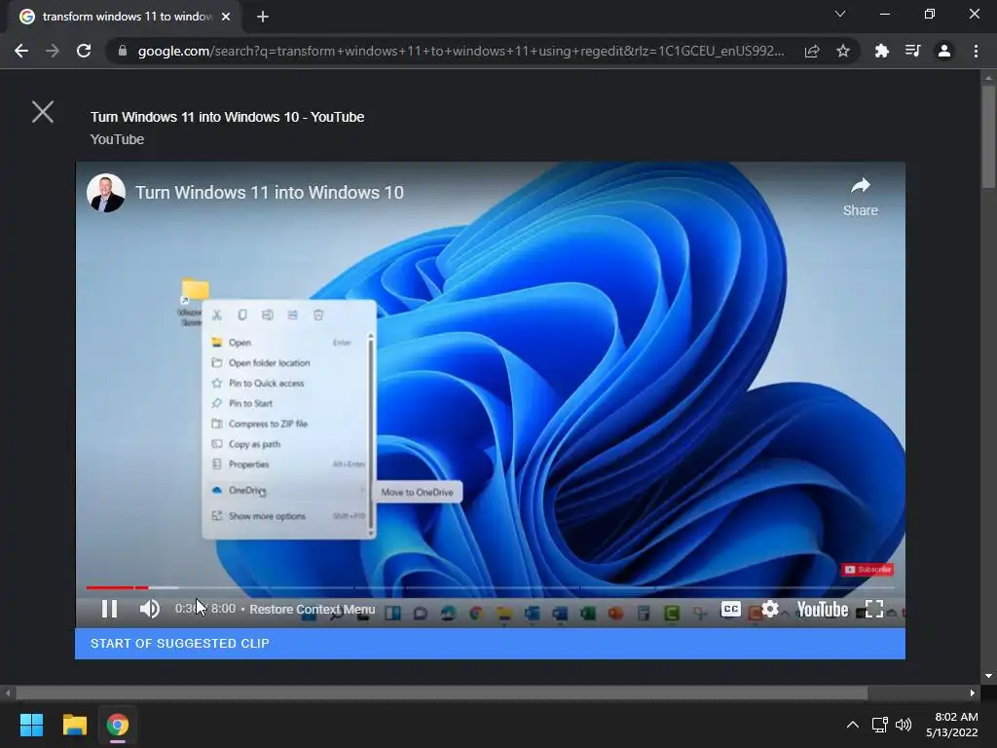This screenshot has width=997, height=748.
Task: Share this page icon in address bar
Action: point(812,51)
